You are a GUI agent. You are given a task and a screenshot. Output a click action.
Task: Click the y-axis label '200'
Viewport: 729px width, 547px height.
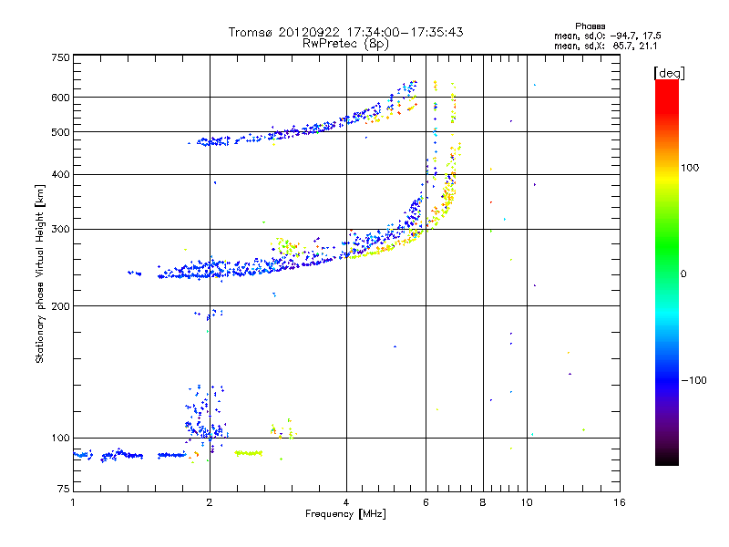point(60,306)
